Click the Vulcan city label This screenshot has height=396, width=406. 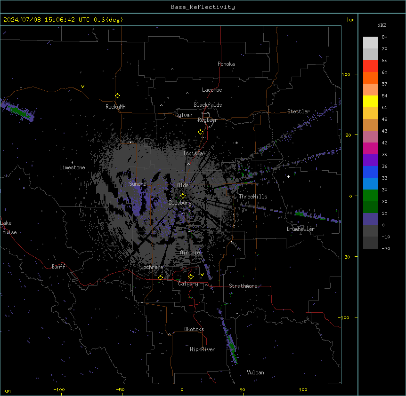coord(256,372)
